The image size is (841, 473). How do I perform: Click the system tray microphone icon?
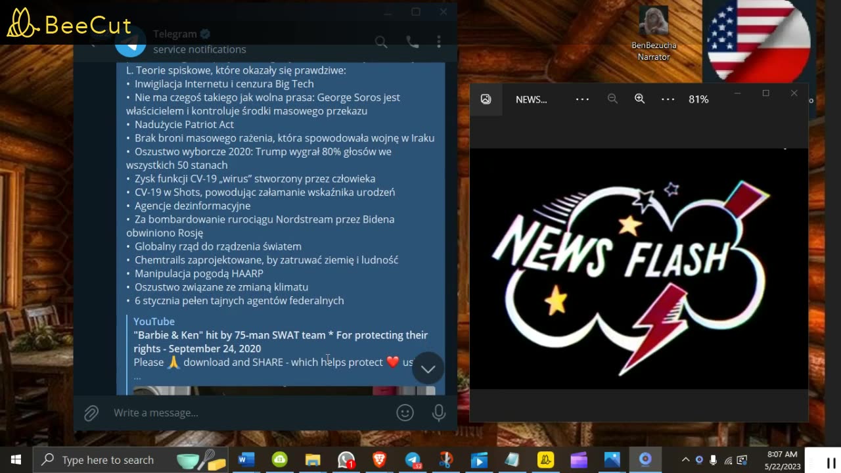coord(714,460)
